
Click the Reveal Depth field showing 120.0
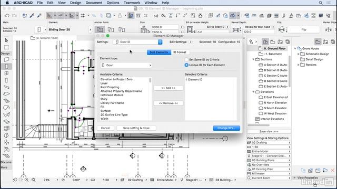click(259, 31)
